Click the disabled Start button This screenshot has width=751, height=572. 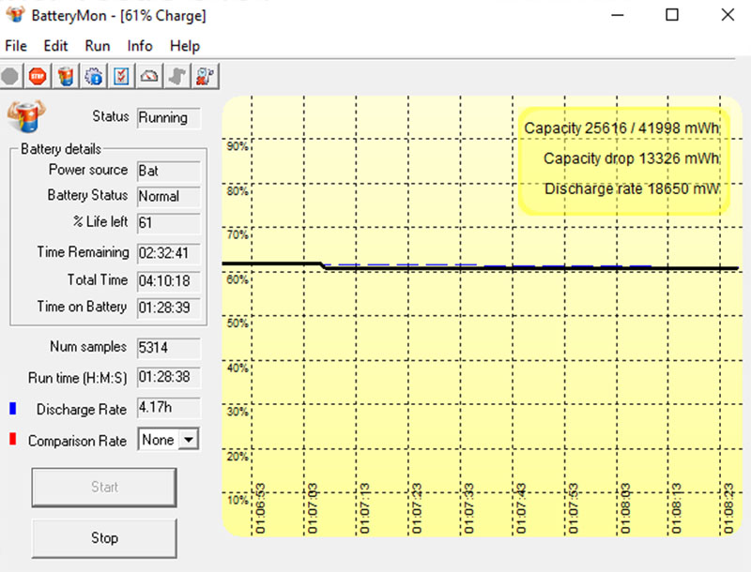pyautogui.click(x=103, y=487)
